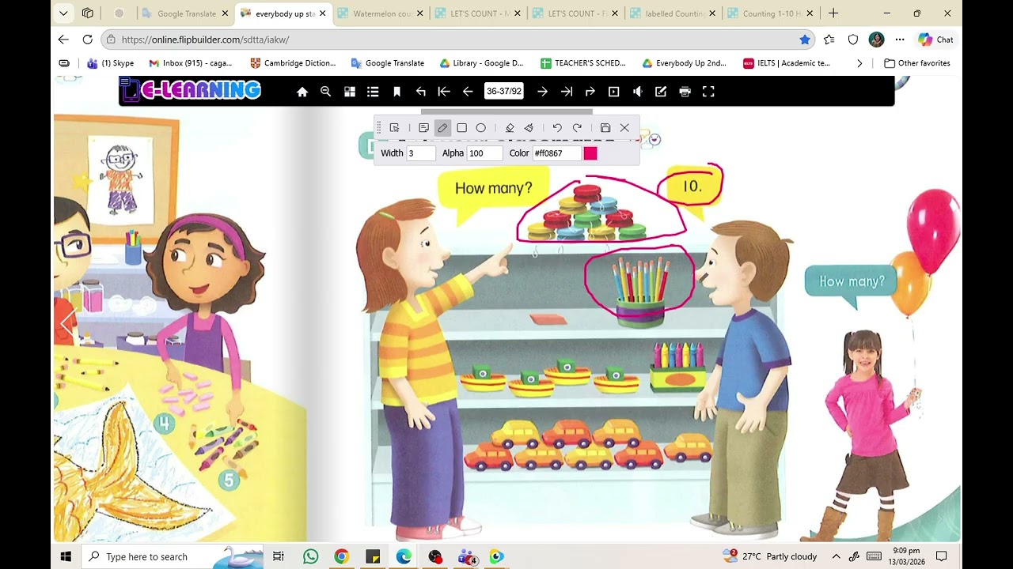The width and height of the screenshot is (1013, 569).
Task: Open the Cambridge Dictionary bookmark
Action: 293,63
